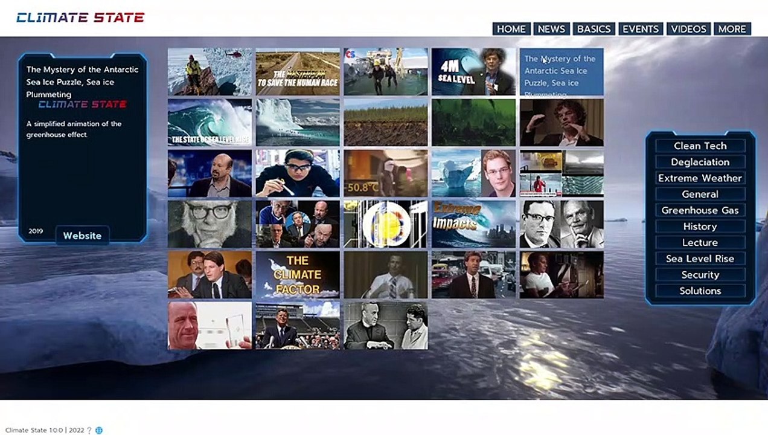
Task: Open the bald man news studio thumbnail
Action: tap(210, 173)
